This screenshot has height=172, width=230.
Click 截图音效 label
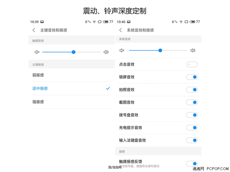click(127, 102)
